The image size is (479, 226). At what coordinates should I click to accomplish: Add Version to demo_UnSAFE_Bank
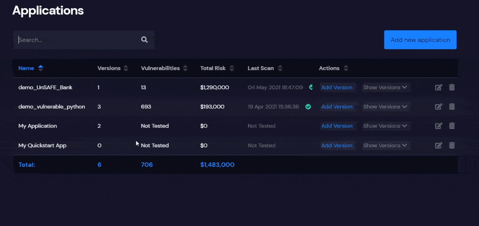[x=337, y=88]
